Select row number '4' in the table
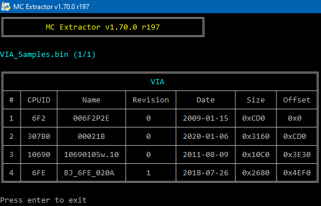Viewport: 321px width, 206px height. (x=11, y=173)
